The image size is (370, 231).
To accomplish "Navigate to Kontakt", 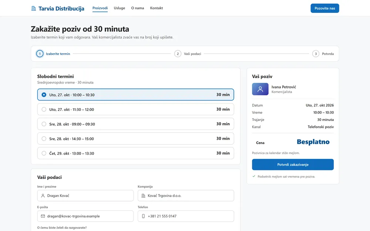I will point(157,8).
